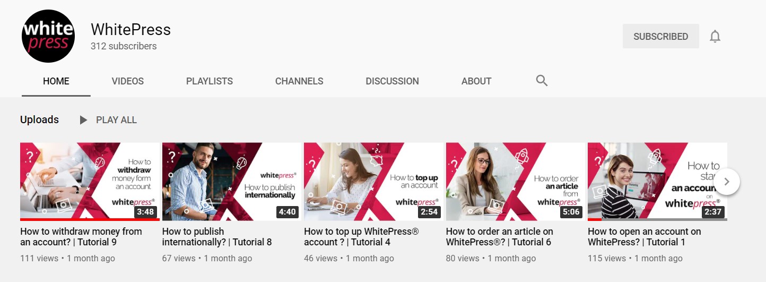Open the withdraw money Tutorial 9 thumbnail
766x282 pixels.
tap(90, 182)
